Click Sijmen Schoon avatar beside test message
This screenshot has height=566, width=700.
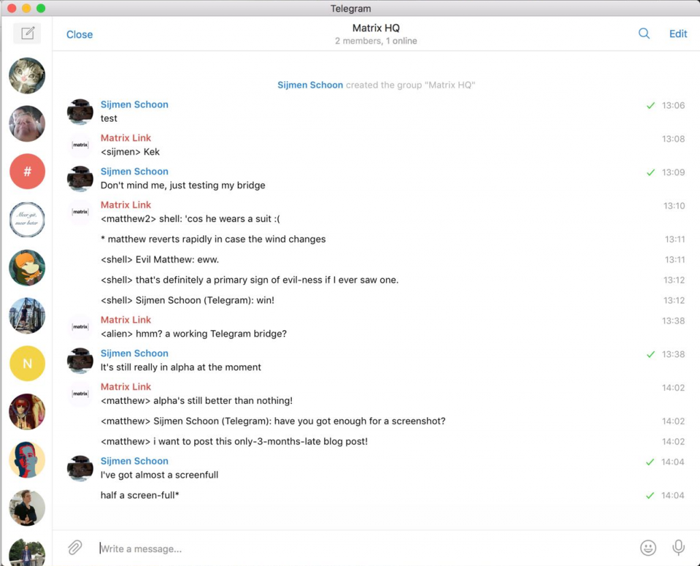[x=81, y=111]
